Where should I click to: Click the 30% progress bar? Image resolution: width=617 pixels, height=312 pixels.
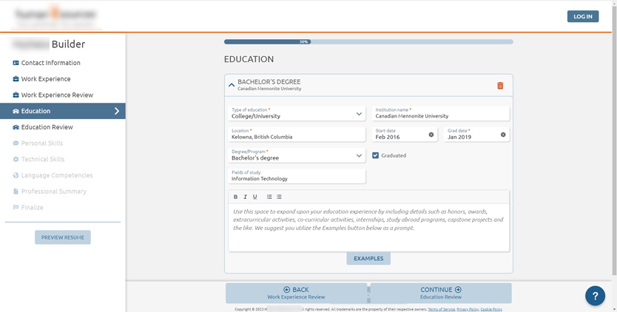click(x=368, y=41)
